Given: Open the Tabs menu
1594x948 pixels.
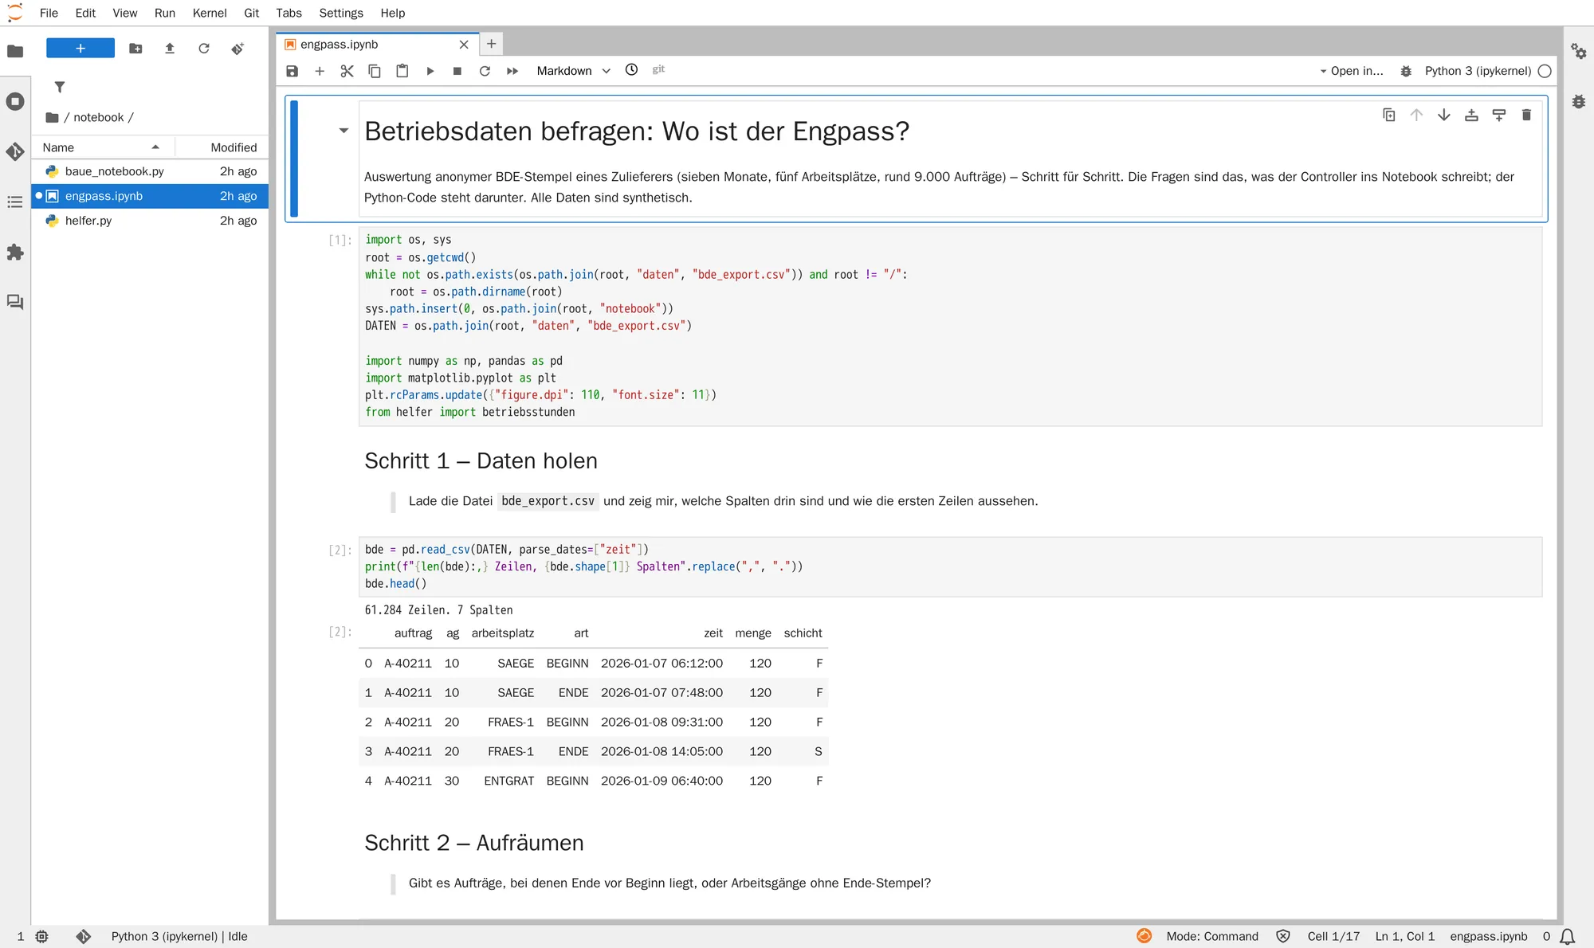Looking at the screenshot, I should (289, 13).
